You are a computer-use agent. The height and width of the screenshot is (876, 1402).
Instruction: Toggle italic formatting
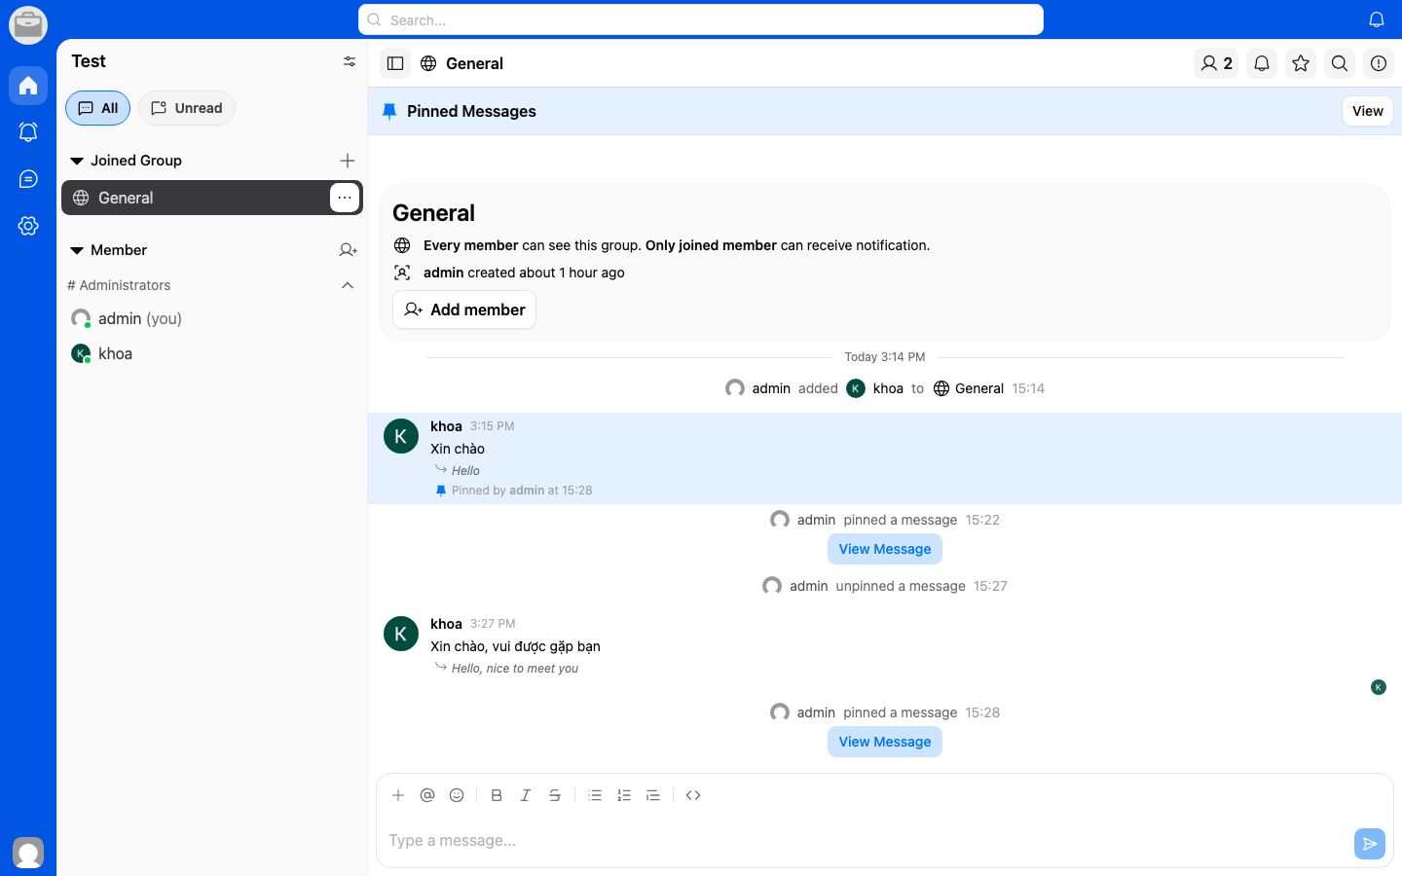[526, 795]
